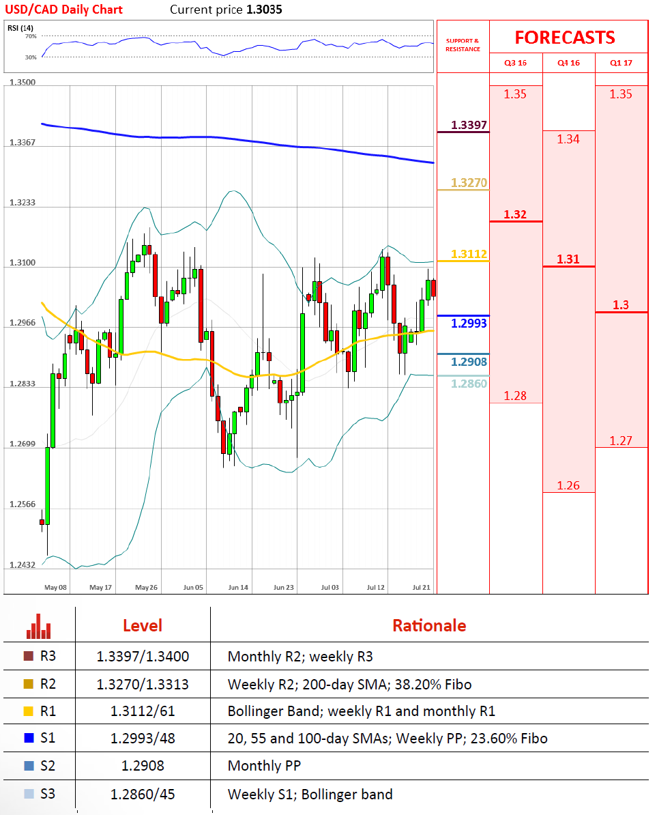This screenshot has height=815, width=657.
Task: Click the red bar chart icon in table header
Action: click(39, 625)
